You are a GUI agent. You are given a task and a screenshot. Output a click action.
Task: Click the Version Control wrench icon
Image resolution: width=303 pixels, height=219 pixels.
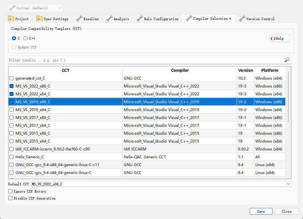pyautogui.click(x=242, y=19)
